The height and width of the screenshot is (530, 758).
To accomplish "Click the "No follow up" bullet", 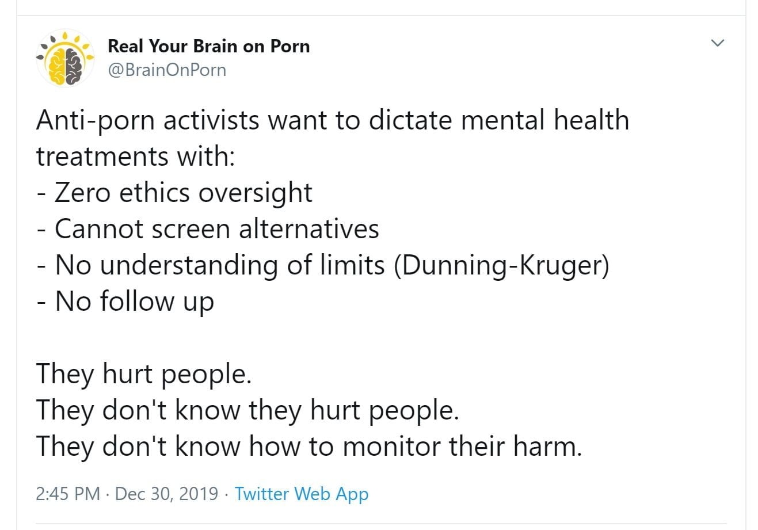I will (134, 302).
